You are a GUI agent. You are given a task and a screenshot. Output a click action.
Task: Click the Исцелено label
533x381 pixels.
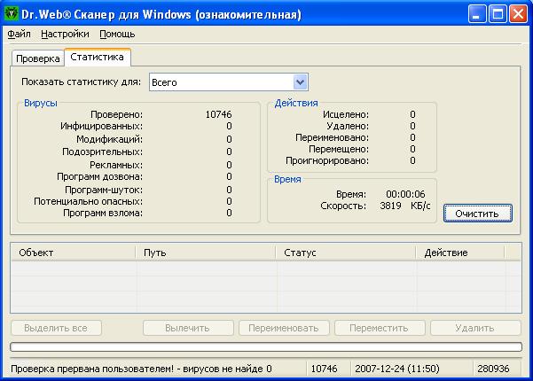[x=346, y=114]
